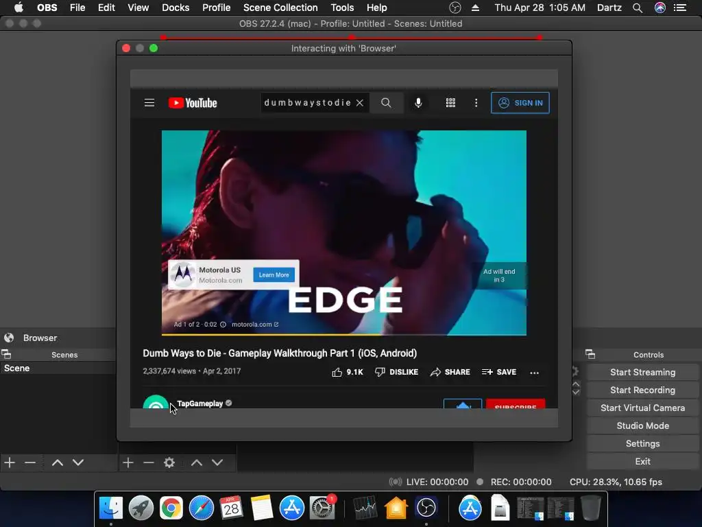The image size is (702, 527).
Task: Clear the YouTube search text
Action: click(x=359, y=103)
